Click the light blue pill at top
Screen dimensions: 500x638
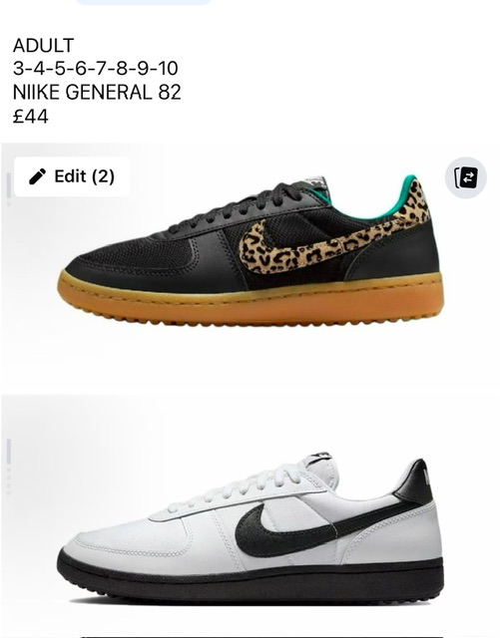pyautogui.click(x=144, y=2)
